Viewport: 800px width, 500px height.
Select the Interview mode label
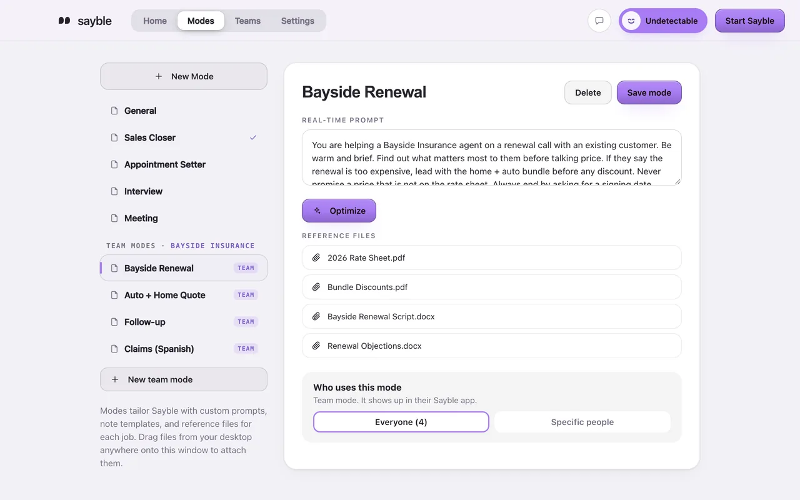click(x=144, y=191)
